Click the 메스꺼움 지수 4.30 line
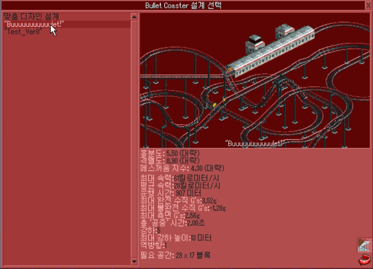 point(182,168)
